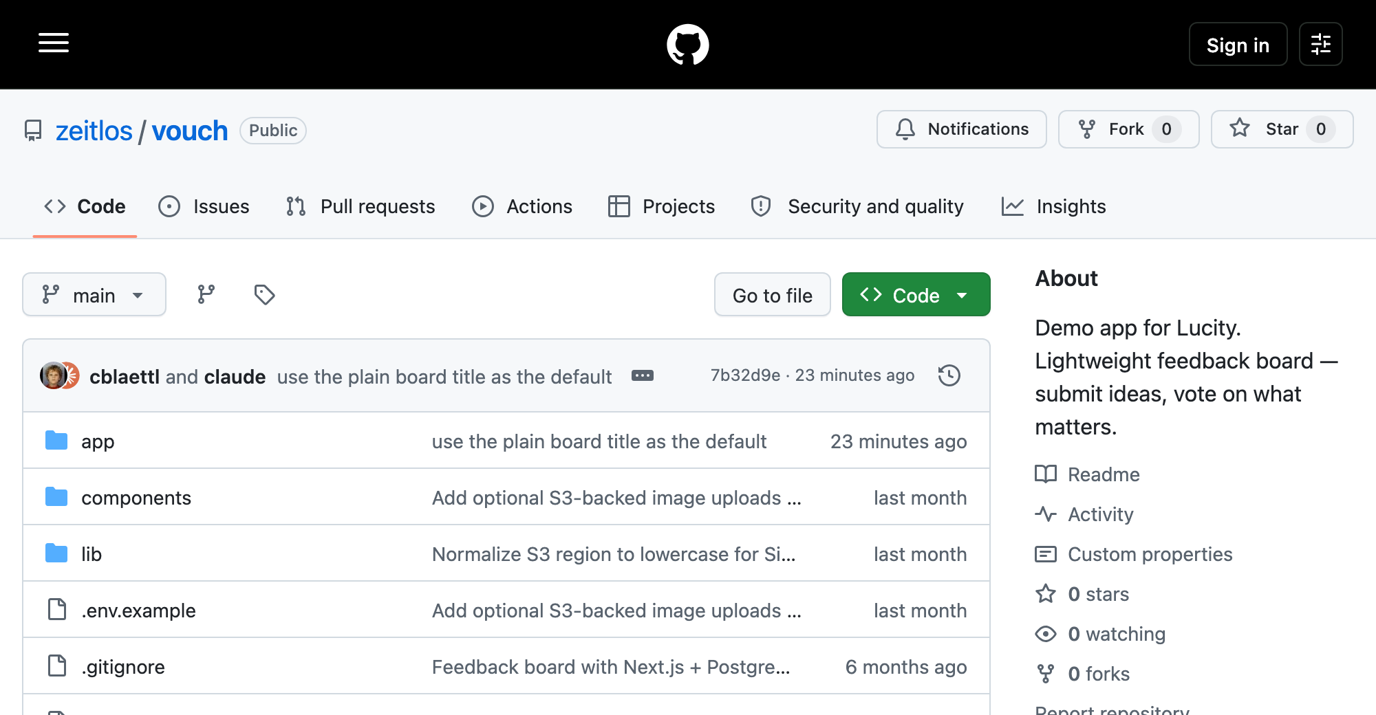Open Feedback board with Next.js commit
This screenshot has width=1376, height=715.
tap(611, 667)
